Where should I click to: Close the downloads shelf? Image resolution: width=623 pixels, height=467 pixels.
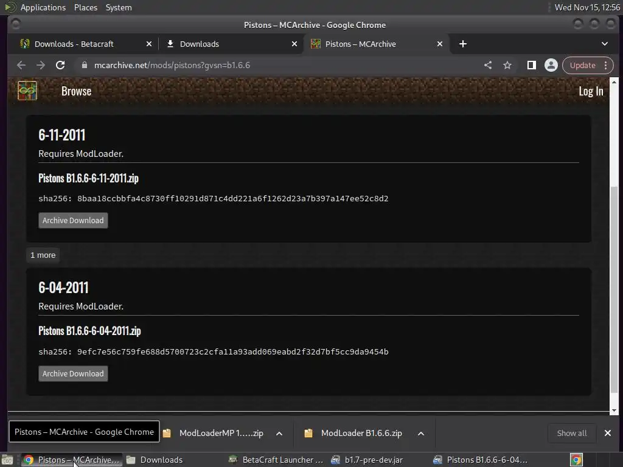coord(608,433)
